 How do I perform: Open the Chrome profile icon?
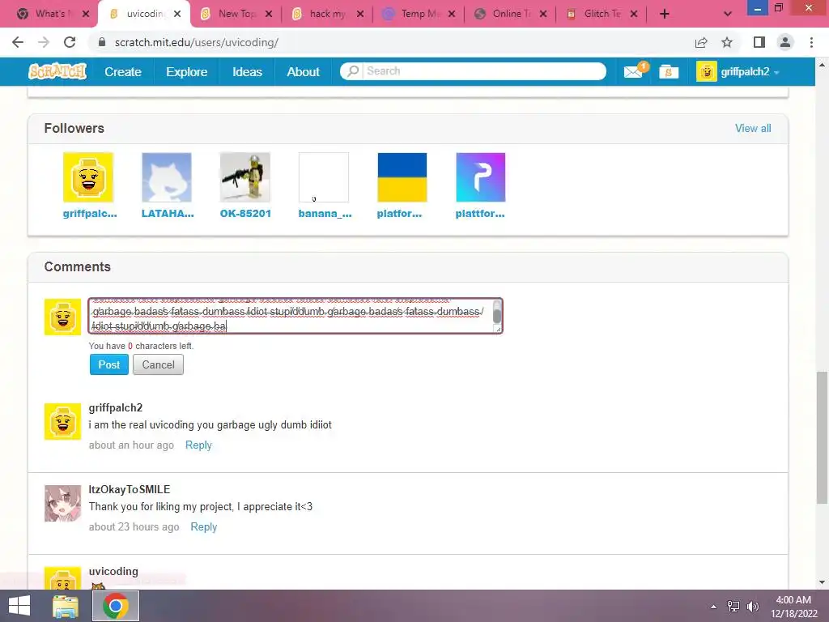point(785,42)
